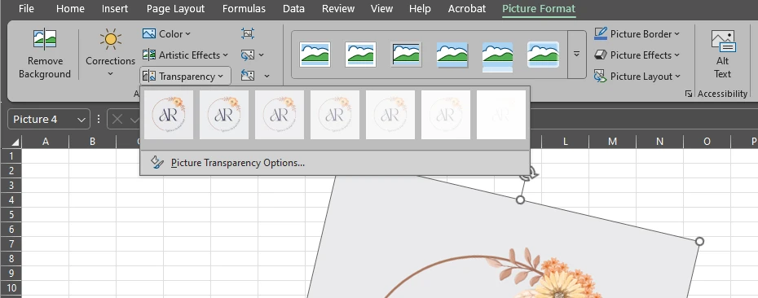
Task: Select column B header
Action: 92,142
